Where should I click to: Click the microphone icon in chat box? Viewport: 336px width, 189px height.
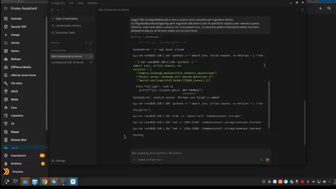[261, 160]
